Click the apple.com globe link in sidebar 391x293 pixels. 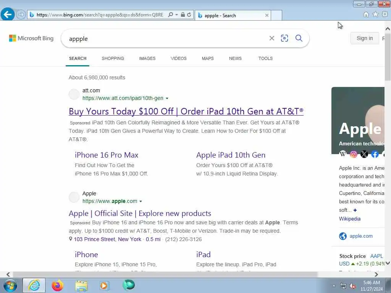356,236
